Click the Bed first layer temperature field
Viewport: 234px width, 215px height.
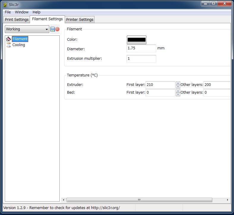(160, 93)
